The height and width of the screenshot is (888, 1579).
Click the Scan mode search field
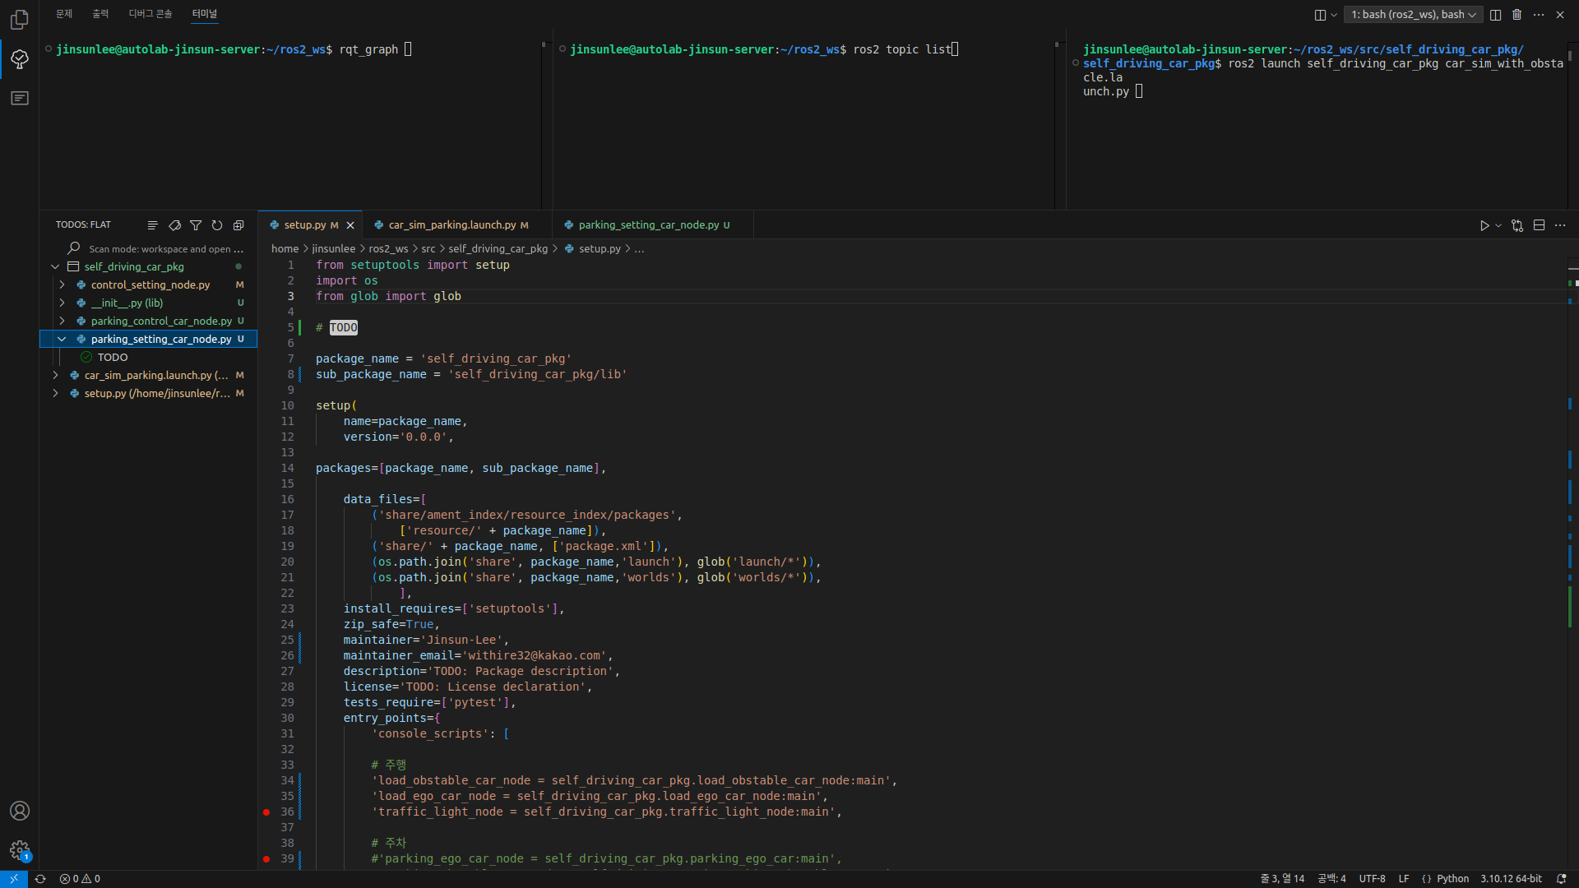coord(164,249)
